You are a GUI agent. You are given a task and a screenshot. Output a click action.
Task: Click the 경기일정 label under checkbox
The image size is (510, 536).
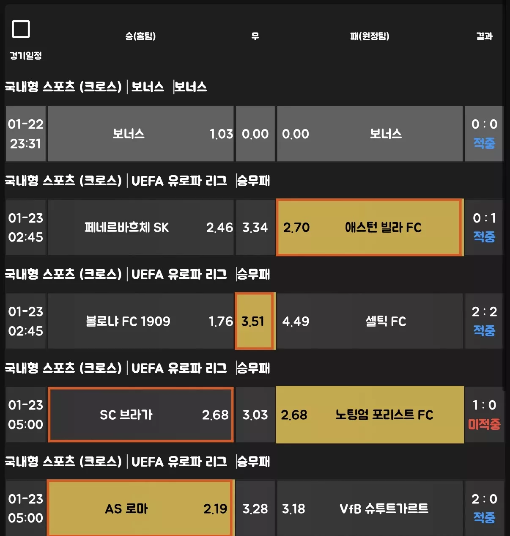(x=26, y=55)
